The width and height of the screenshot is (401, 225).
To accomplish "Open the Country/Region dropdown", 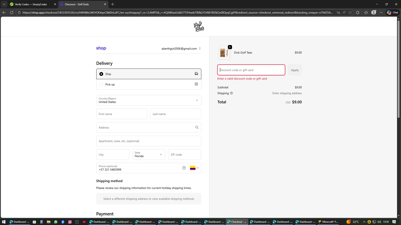I will (x=149, y=100).
